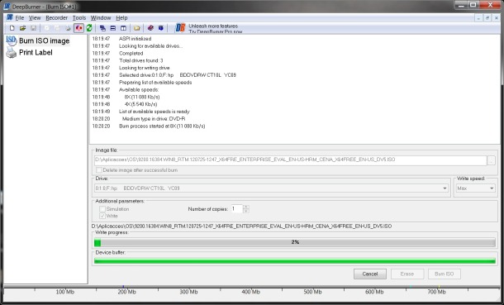Increase the number of copies stepper
Image resolution: width=504 pixels, height=305 pixels.
pos(246,207)
